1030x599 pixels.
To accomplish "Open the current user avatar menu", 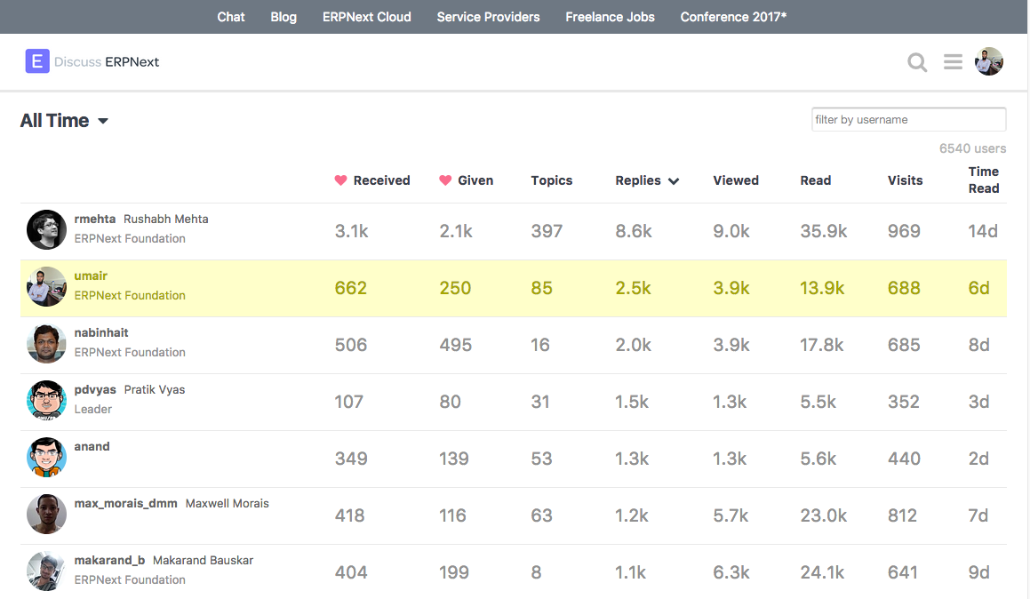I will point(988,61).
